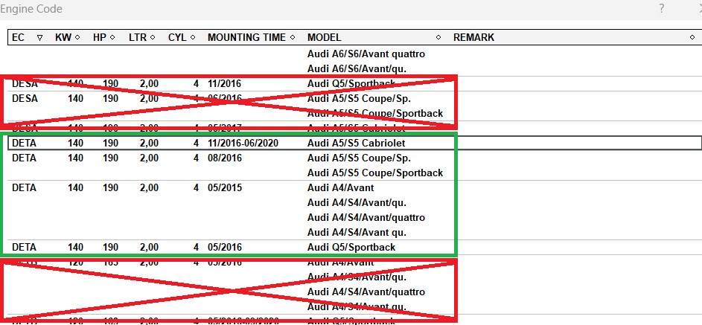Click the sort diamond next to KW
The image size is (702, 325).
coord(77,38)
